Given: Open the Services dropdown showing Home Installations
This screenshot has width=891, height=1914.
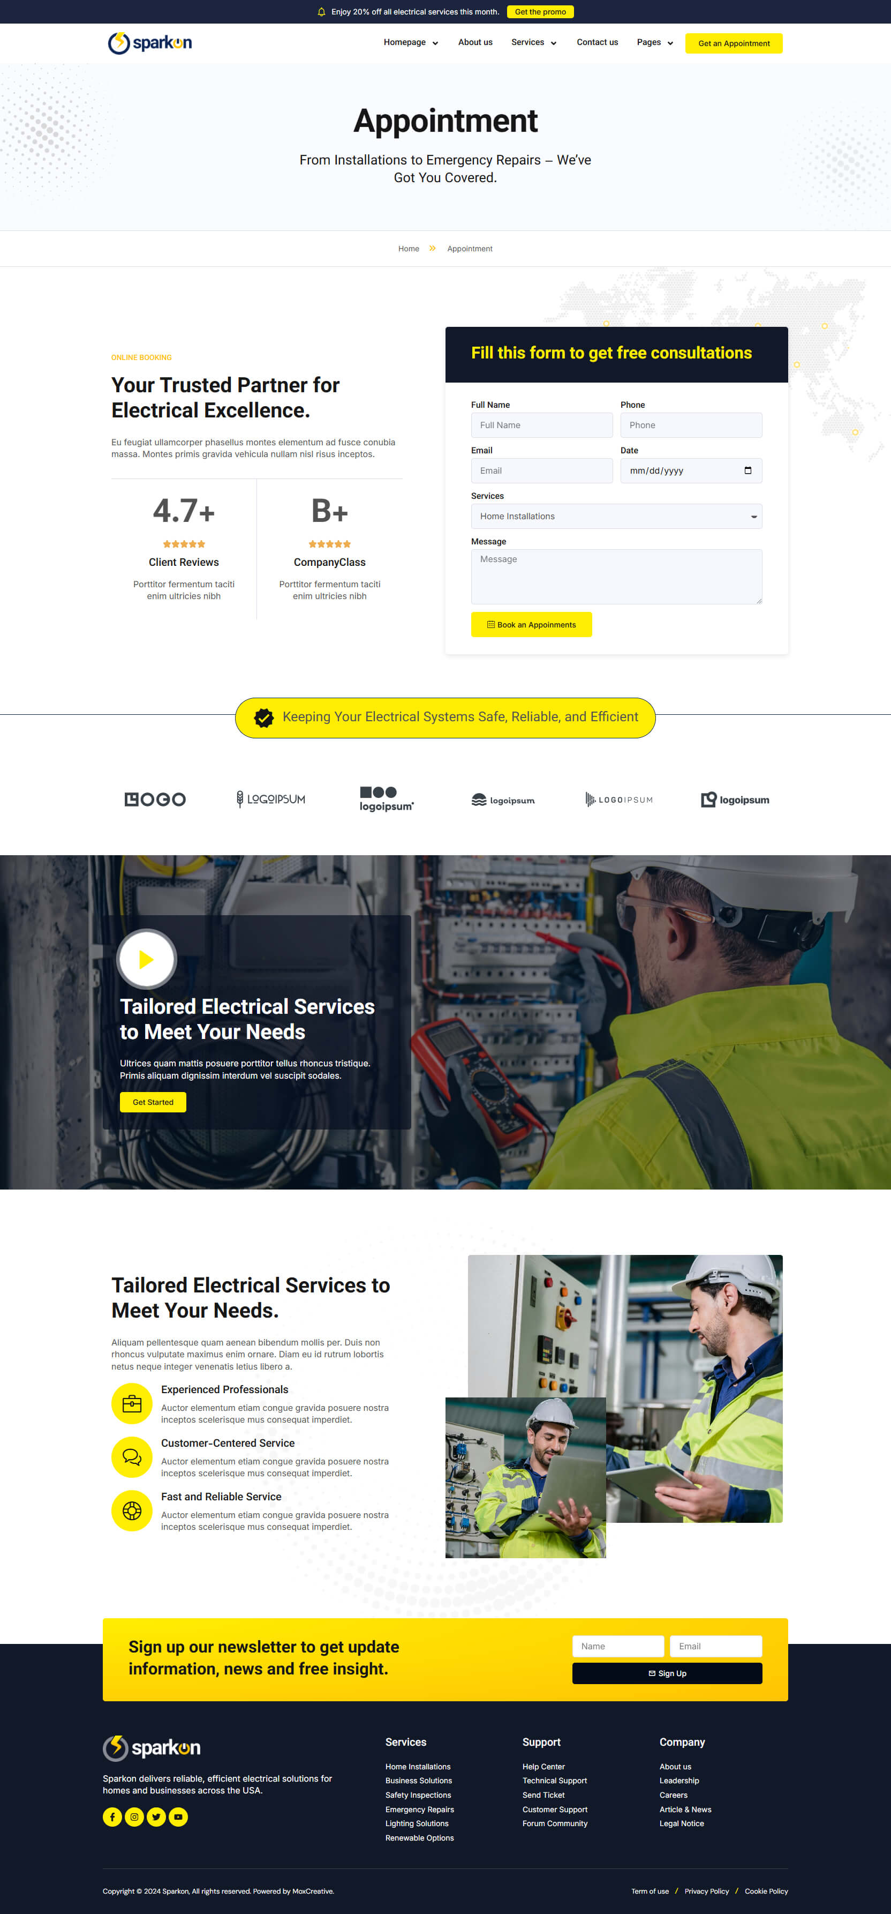Looking at the screenshot, I should (x=616, y=515).
